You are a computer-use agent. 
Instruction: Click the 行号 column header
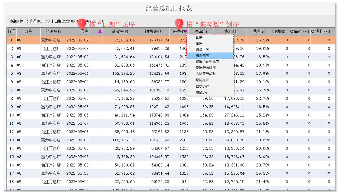(12, 31)
